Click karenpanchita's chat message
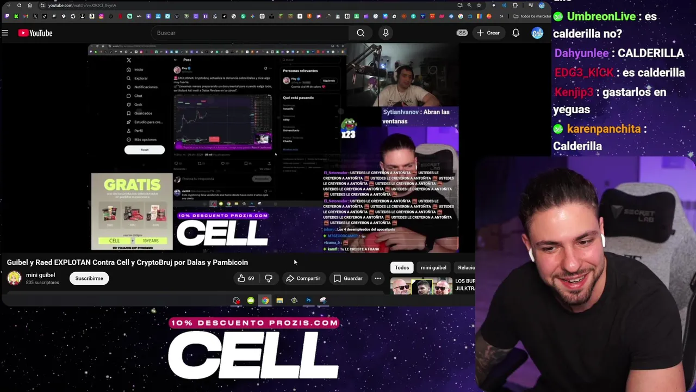Screen dimensions: 696x392 pyautogui.click(x=600, y=137)
